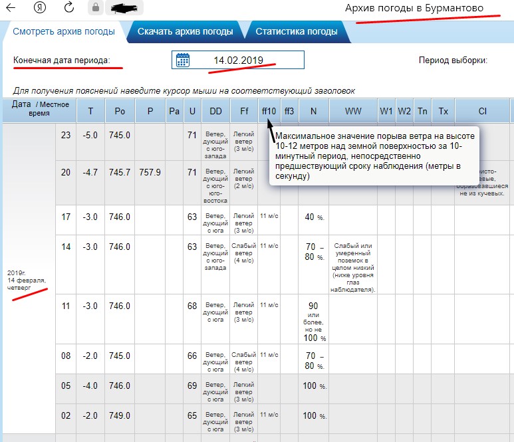Click the 'Конечная дата периода:' label
The height and width of the screenshot is (442, 514).
(62, 60)
